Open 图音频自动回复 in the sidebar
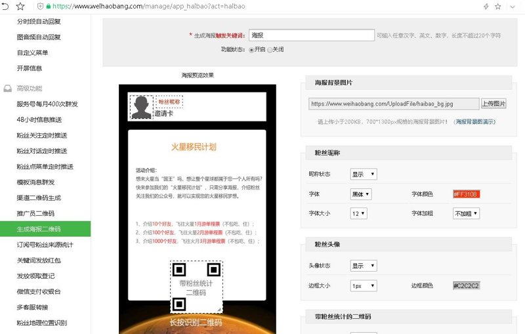Image resolution: width=525 pixels, height=334 pixels. [x=39, y=37]
